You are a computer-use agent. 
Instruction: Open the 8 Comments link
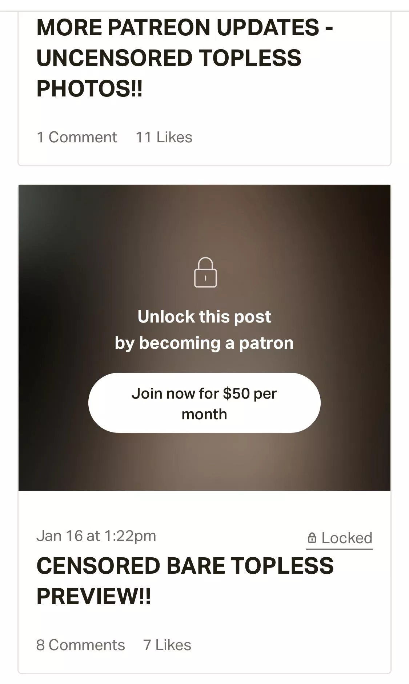pos(80,645)
